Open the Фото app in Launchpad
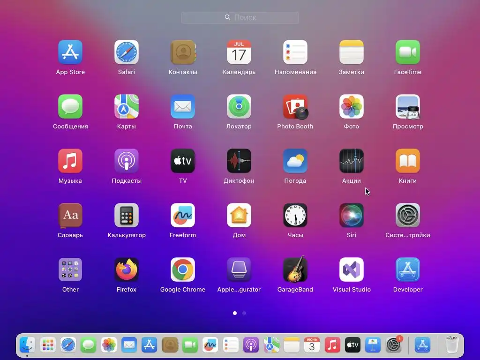The image size is (480, 360). [352, 106]
